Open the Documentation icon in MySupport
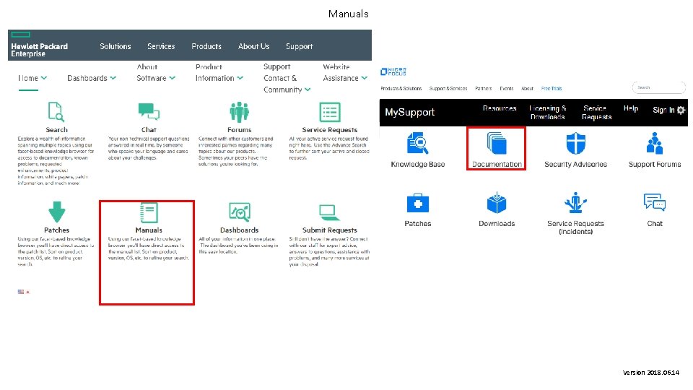This screenshot has width=693, height=390. 497,143
